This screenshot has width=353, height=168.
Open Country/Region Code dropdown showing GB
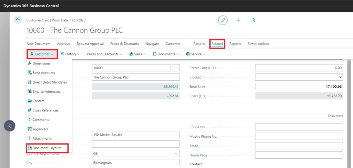coord(136,154)
